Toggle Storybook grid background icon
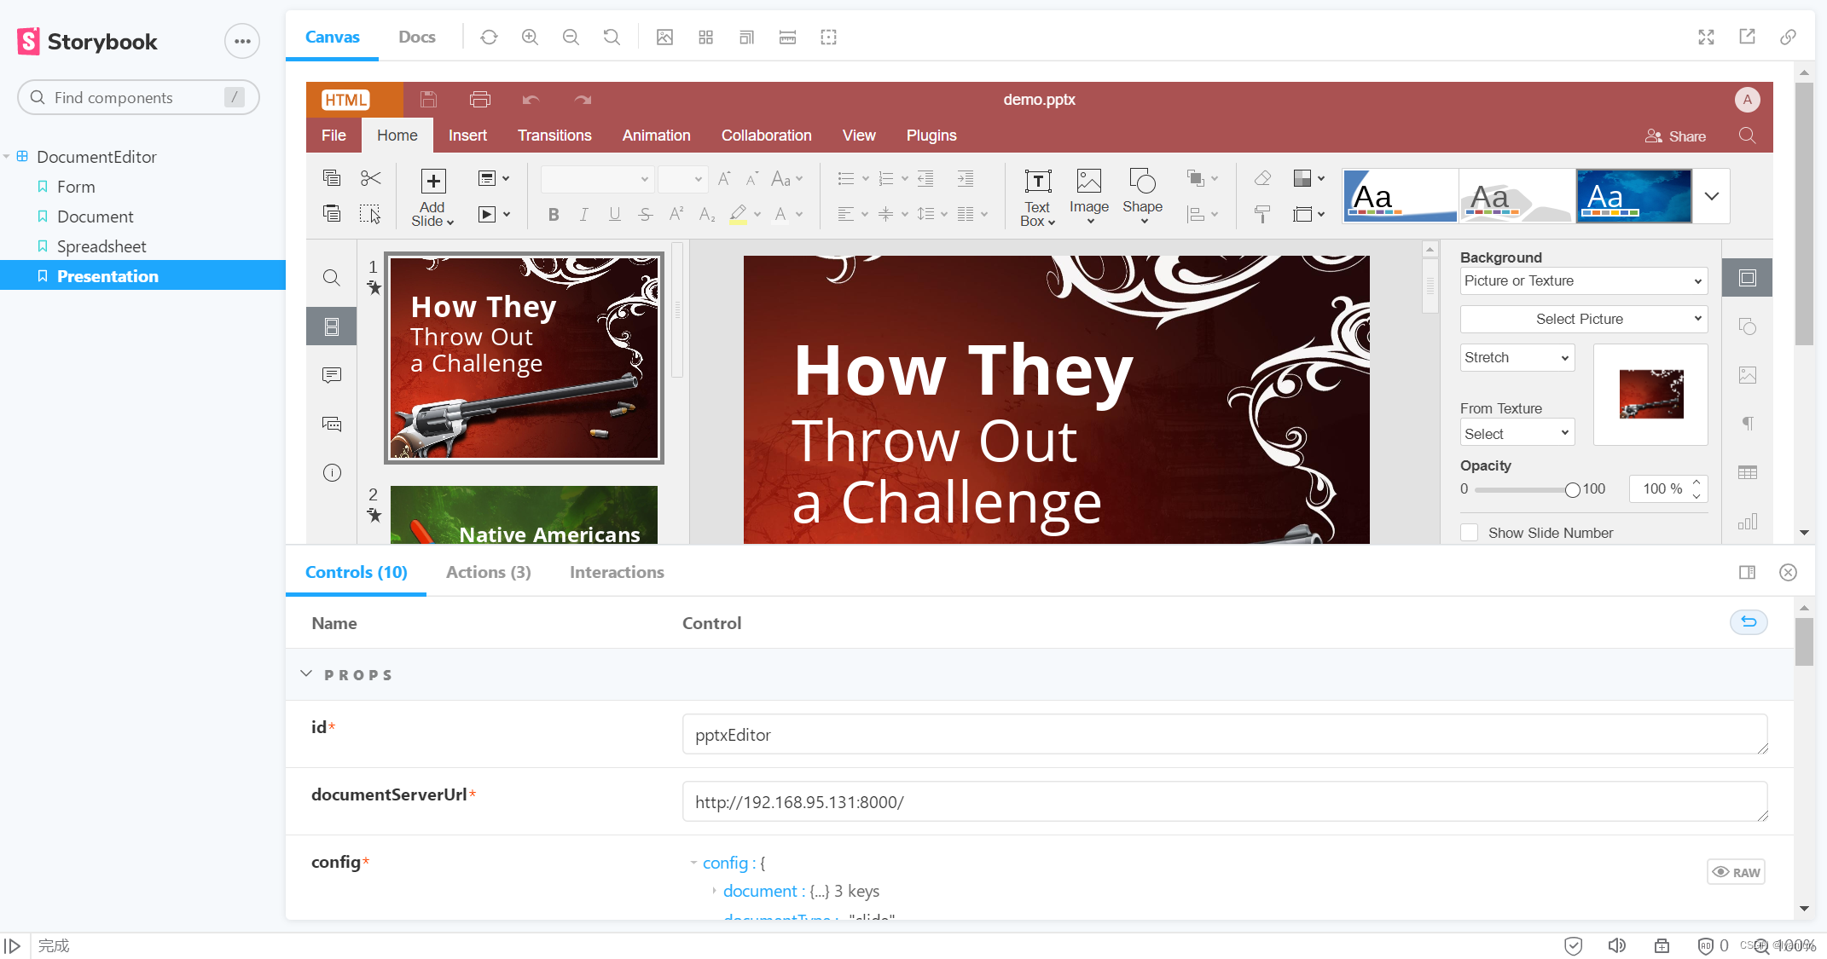Image resolution: width=1827 pixels, height=959 pixels. tap(705, 37)
